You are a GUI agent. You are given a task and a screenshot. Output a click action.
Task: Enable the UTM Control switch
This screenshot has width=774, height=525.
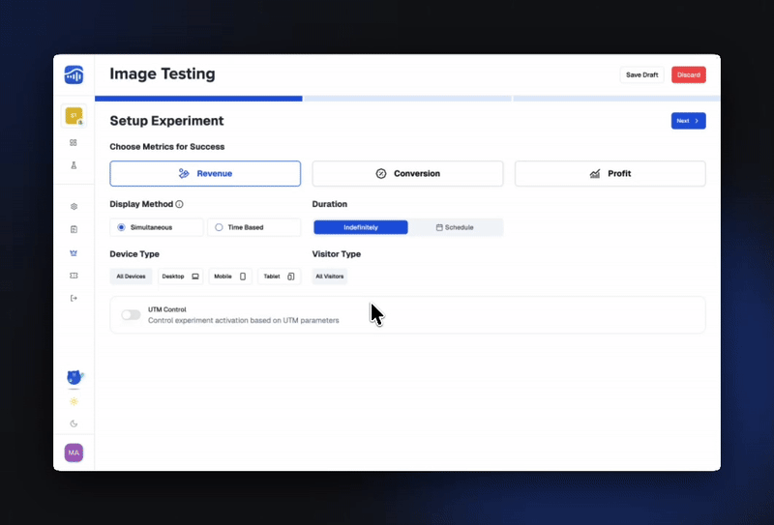[131, 315]
